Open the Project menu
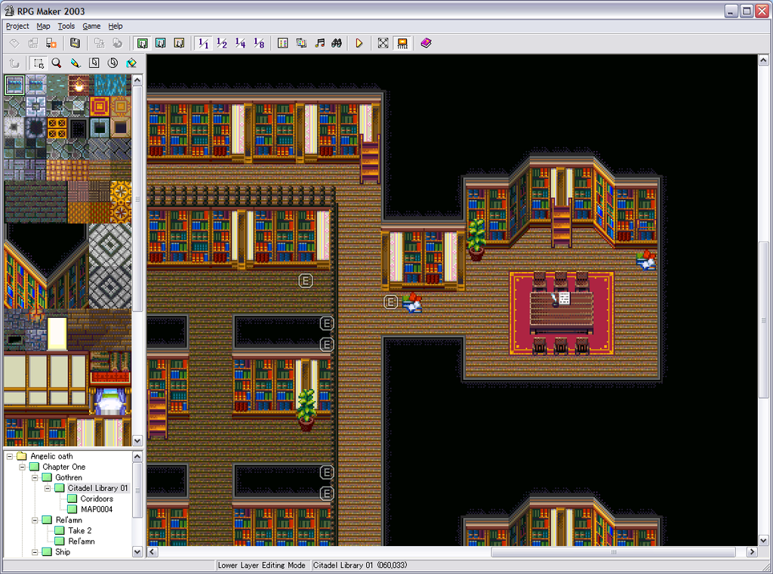 click(17, 26)
